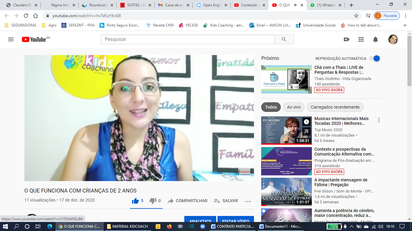Expand the bookmarks bar overflow chevron

405,25
